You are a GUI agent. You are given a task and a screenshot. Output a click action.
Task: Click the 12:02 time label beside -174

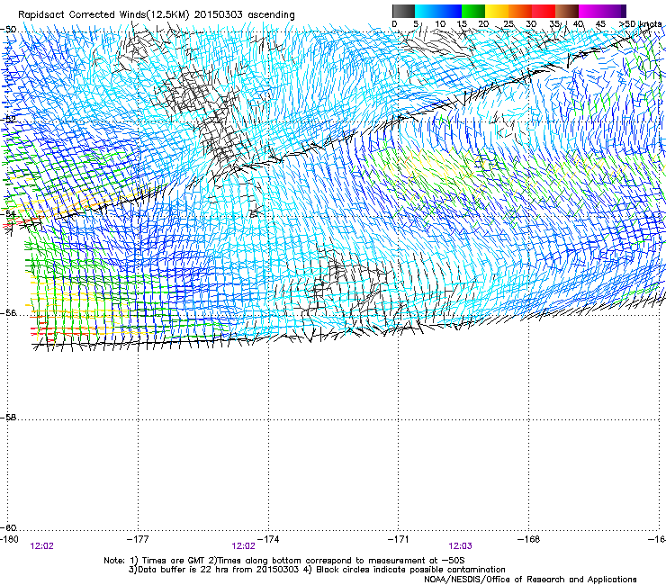point(243,546)
